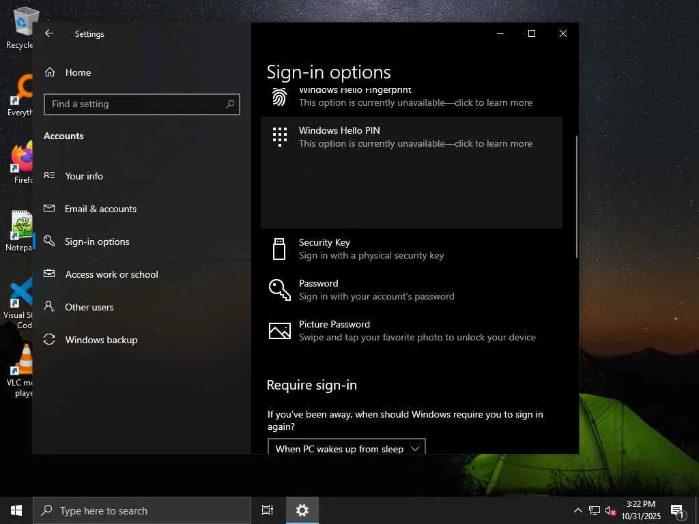Click the fingerprint unavailable learn more text
699x524 pixels.
(x=416, y=102)
